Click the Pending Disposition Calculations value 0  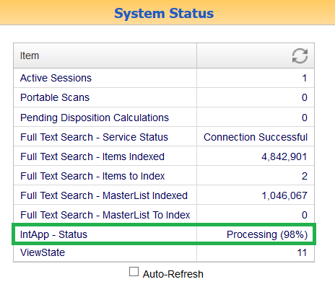305,118
